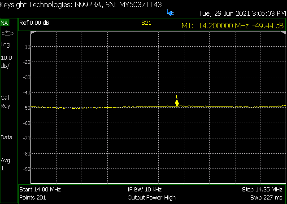The width and height of the screenshot is (287, 204).
Task: Click the 'Data' trace display label
Action: (6, 137)
